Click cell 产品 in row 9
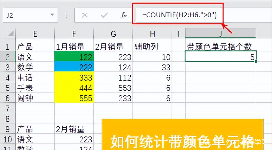The image size is (272, 150). tap(35, 128)
